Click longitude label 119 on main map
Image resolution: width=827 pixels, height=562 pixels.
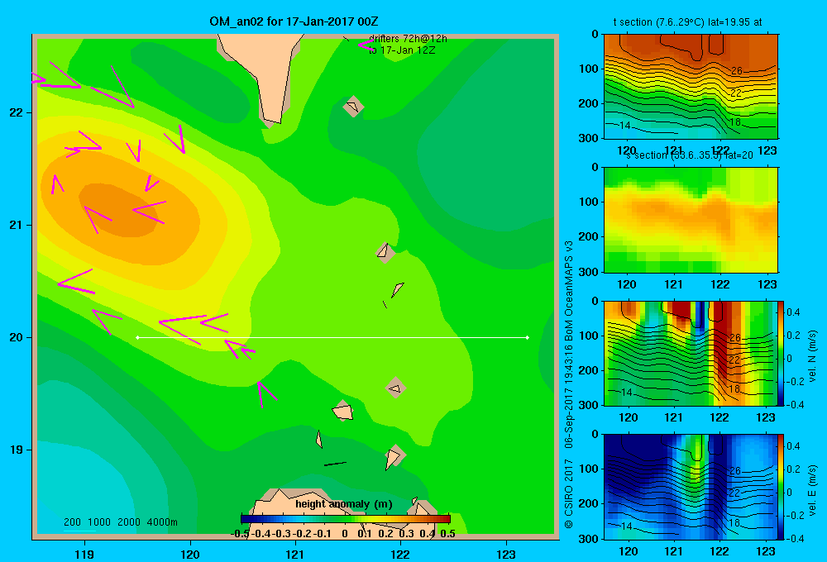pyautogui.click(x=84, y=554)
